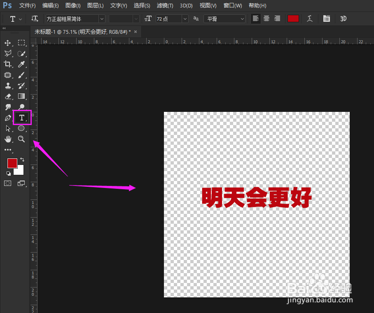Toggle the Character and Paragraph panels
374x313 pixels.
[327, 19]
